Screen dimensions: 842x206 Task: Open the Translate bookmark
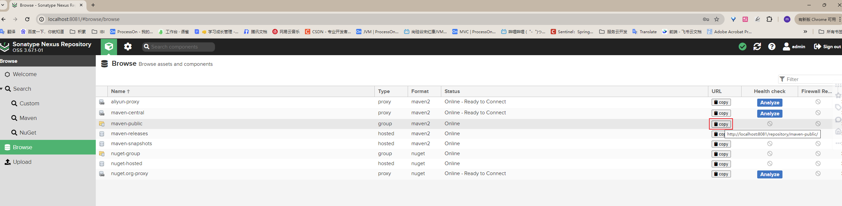(644, 32)
